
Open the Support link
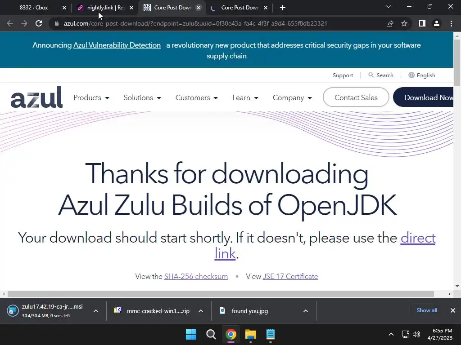click(x=343, y=75)
